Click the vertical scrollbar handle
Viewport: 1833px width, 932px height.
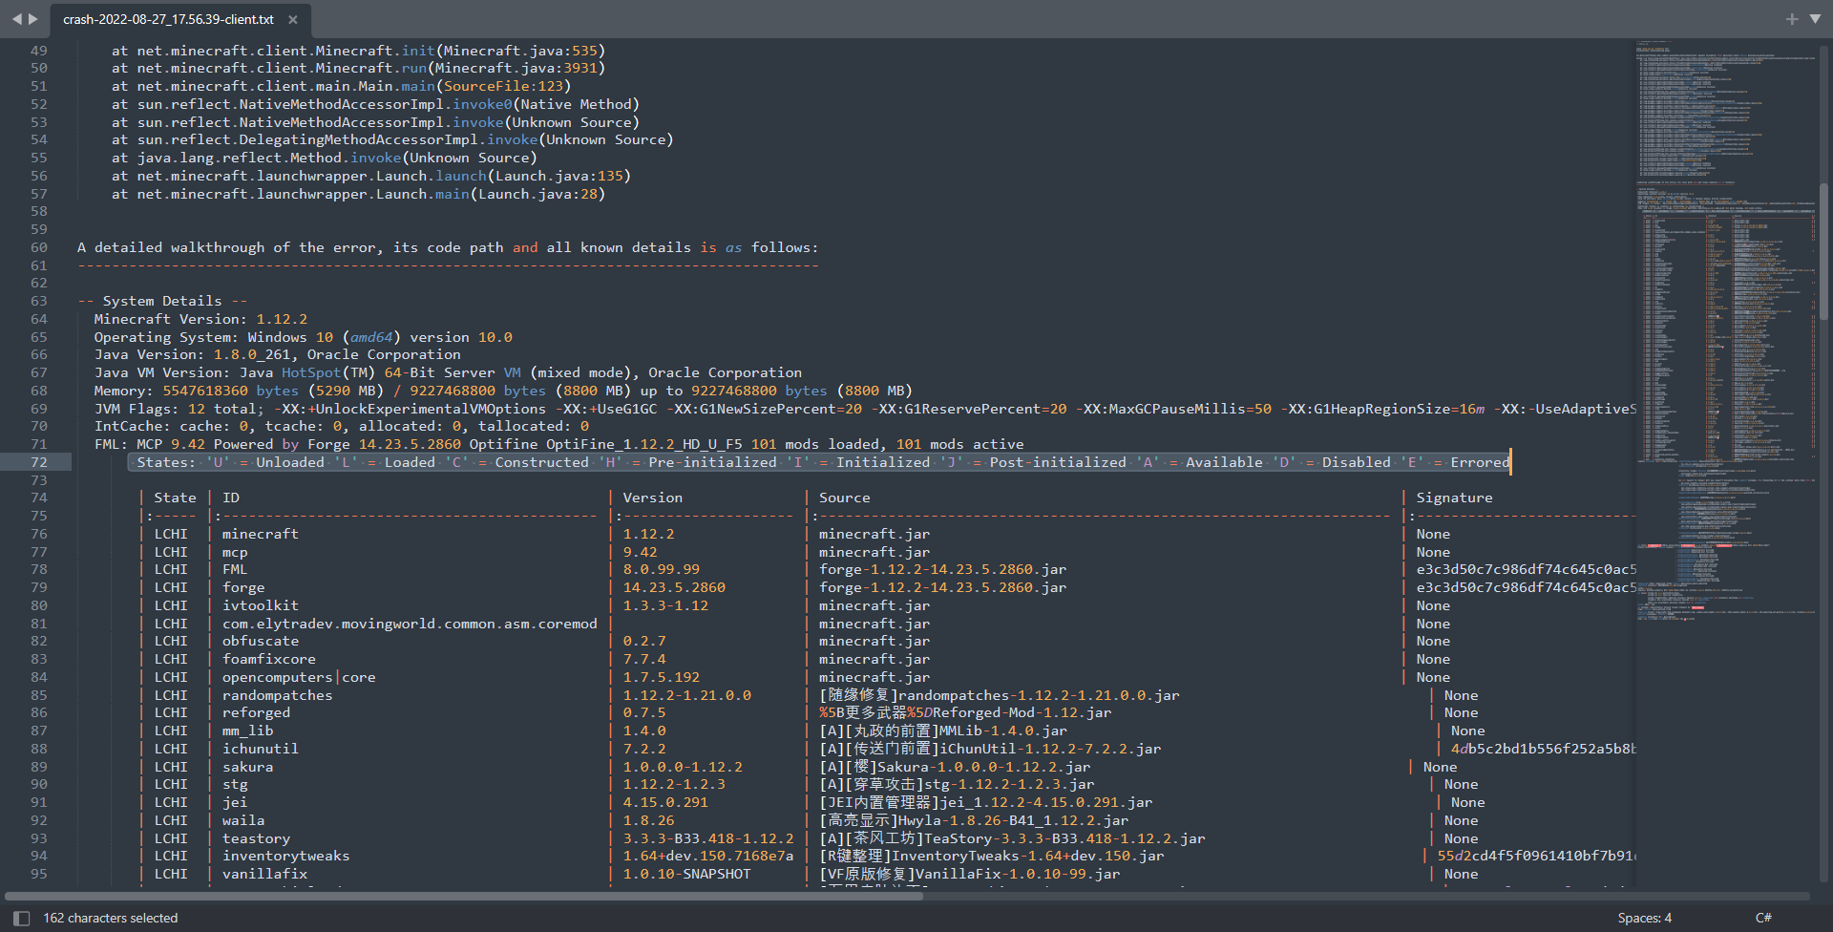[x=1823, y=248]
